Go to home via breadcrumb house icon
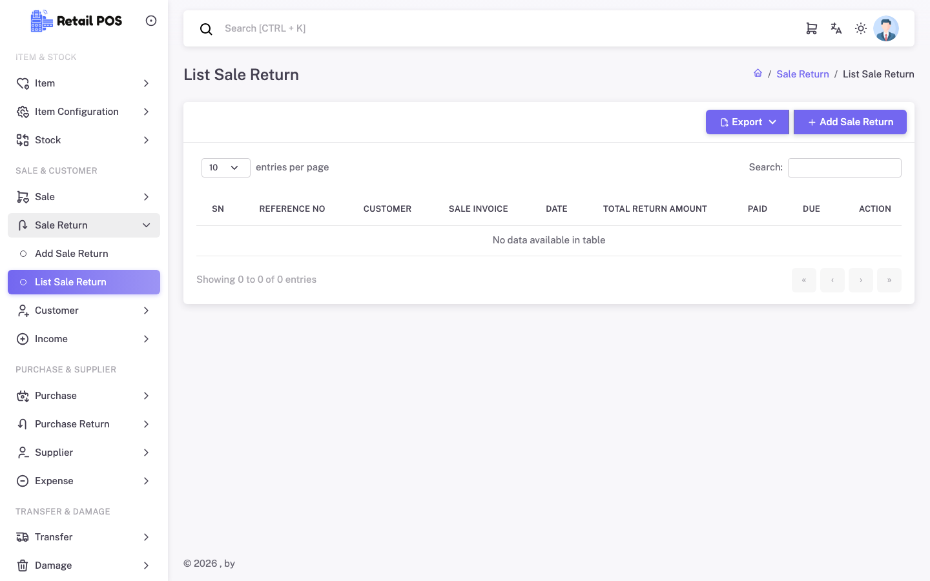This screenshot has height=581, width=930. click(758, 74)
